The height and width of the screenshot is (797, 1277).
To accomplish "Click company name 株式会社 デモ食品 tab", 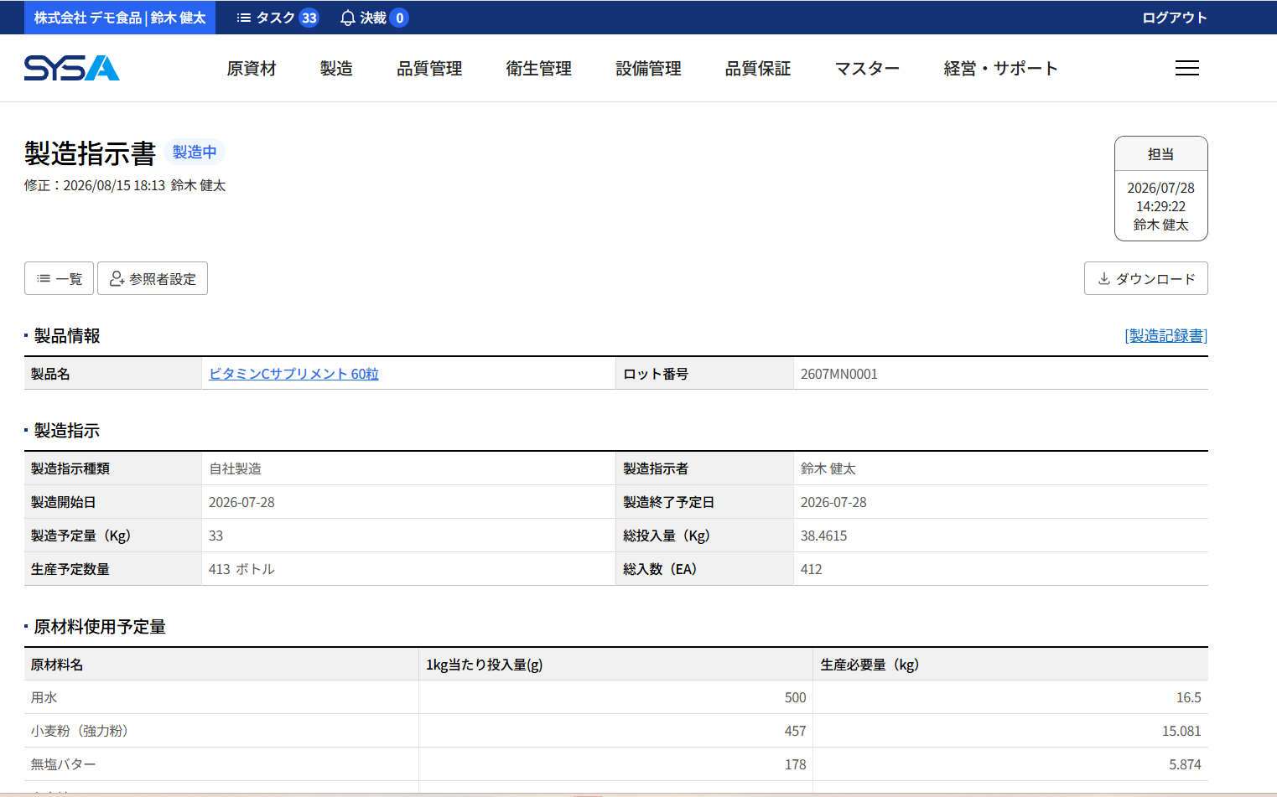I will tap(120, 18).
